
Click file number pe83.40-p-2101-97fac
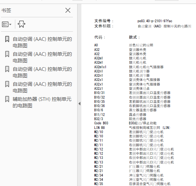tap(155, 21)
